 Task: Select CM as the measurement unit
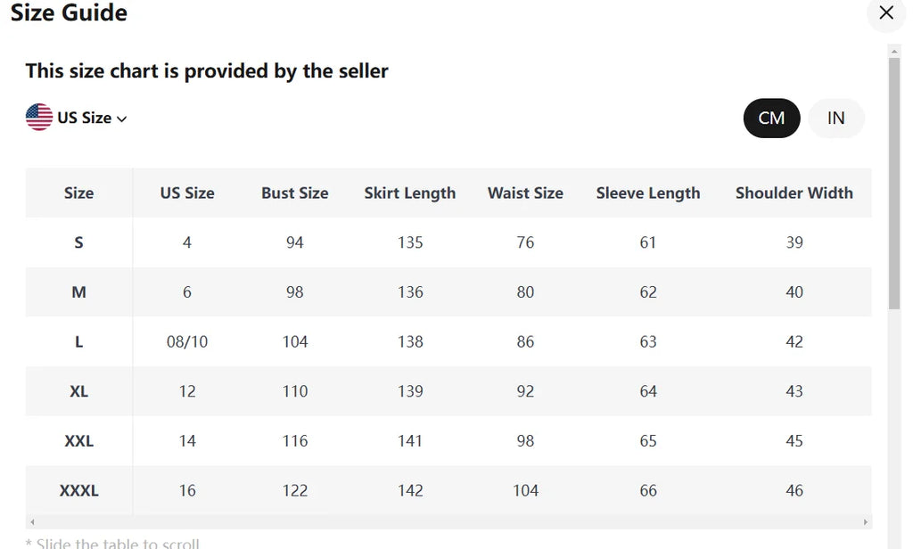[771, 117]
